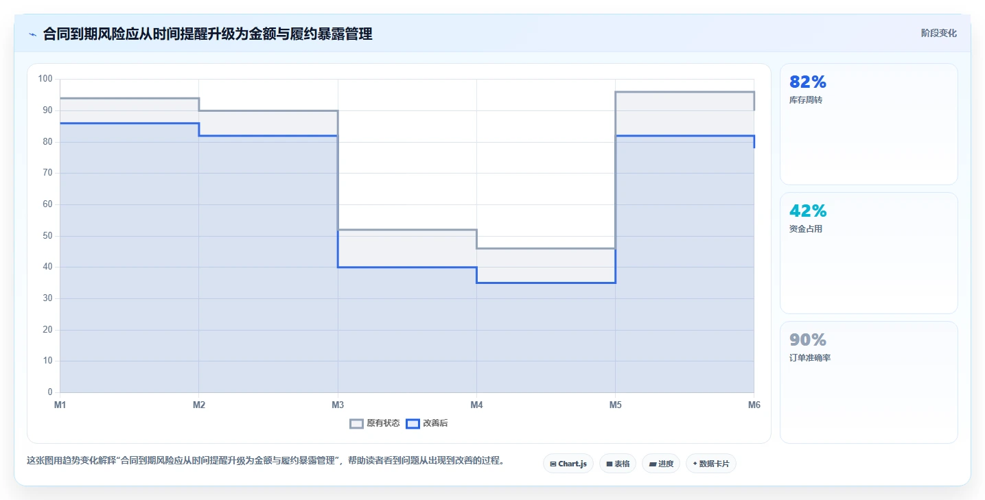Click the M6 axis label
Viewport: 985px width, 500px height.
754,405
